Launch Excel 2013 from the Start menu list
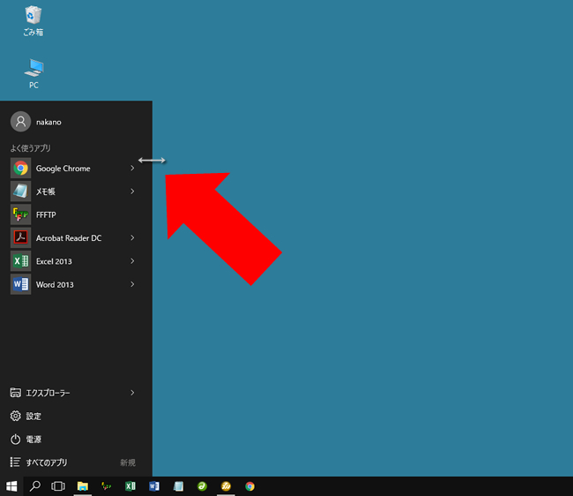This screenshot has height=496, width=573. (73, 261)
